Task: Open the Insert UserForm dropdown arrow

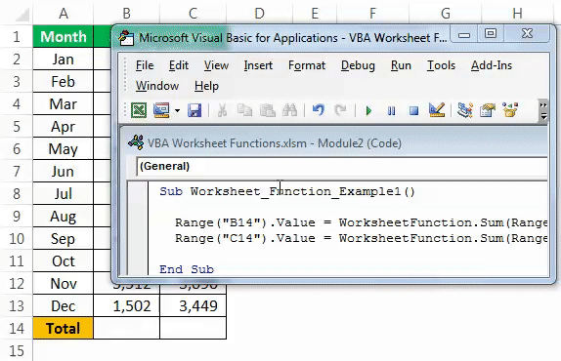Action: tap(177, 110)
